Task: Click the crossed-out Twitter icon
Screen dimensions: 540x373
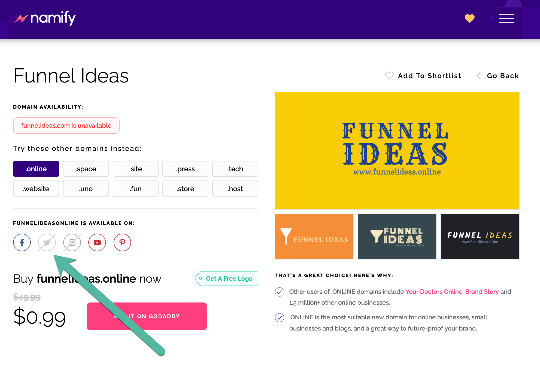Action: 47,242
